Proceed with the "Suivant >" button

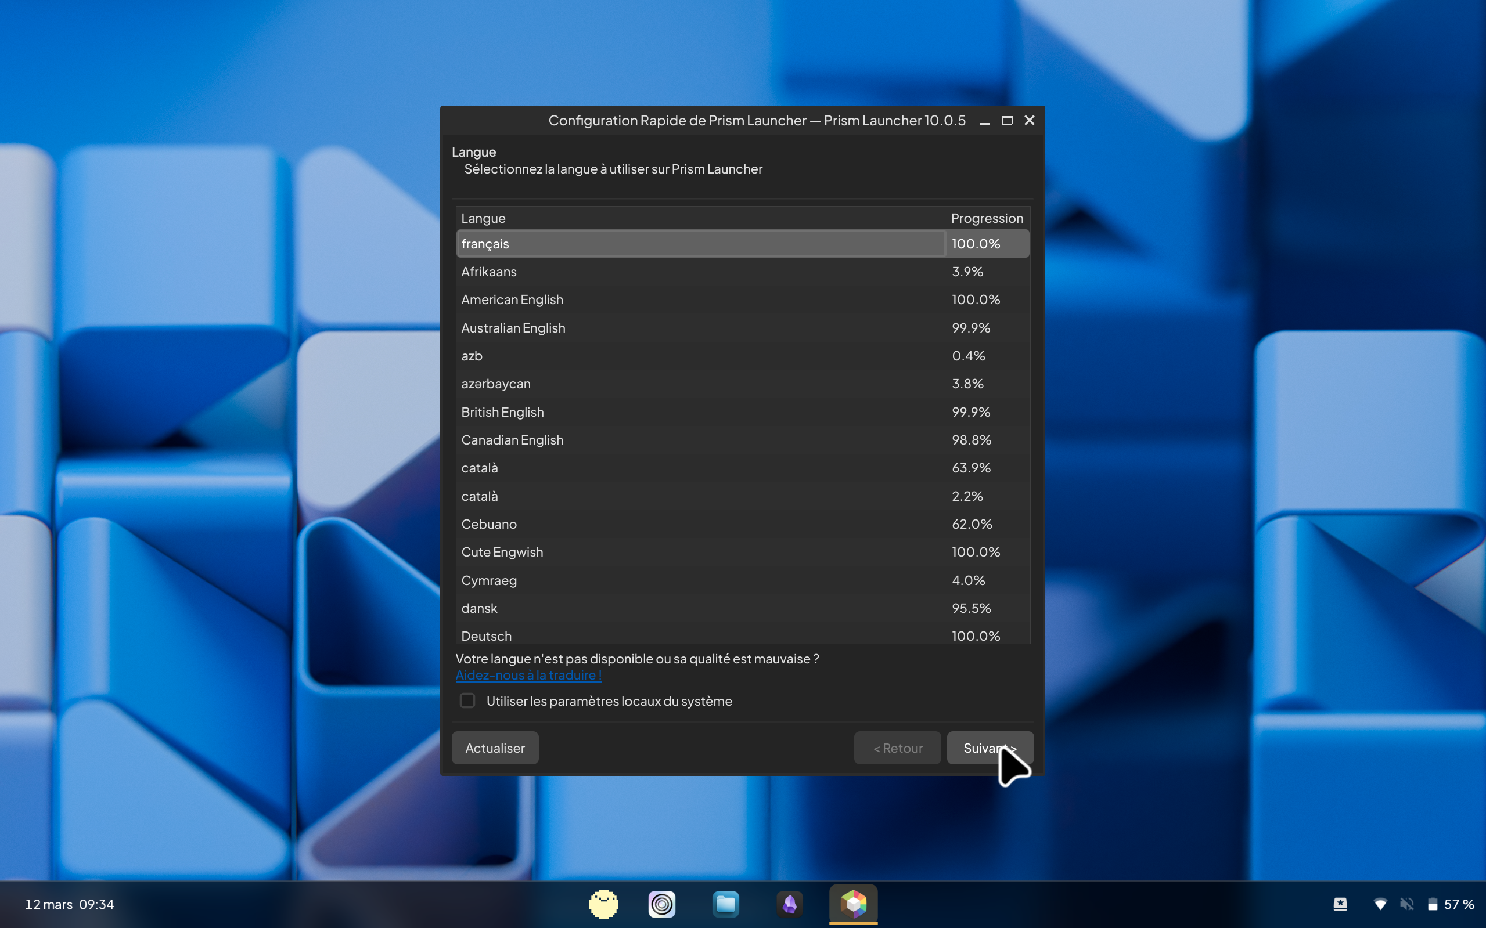(x=990, y=748)
